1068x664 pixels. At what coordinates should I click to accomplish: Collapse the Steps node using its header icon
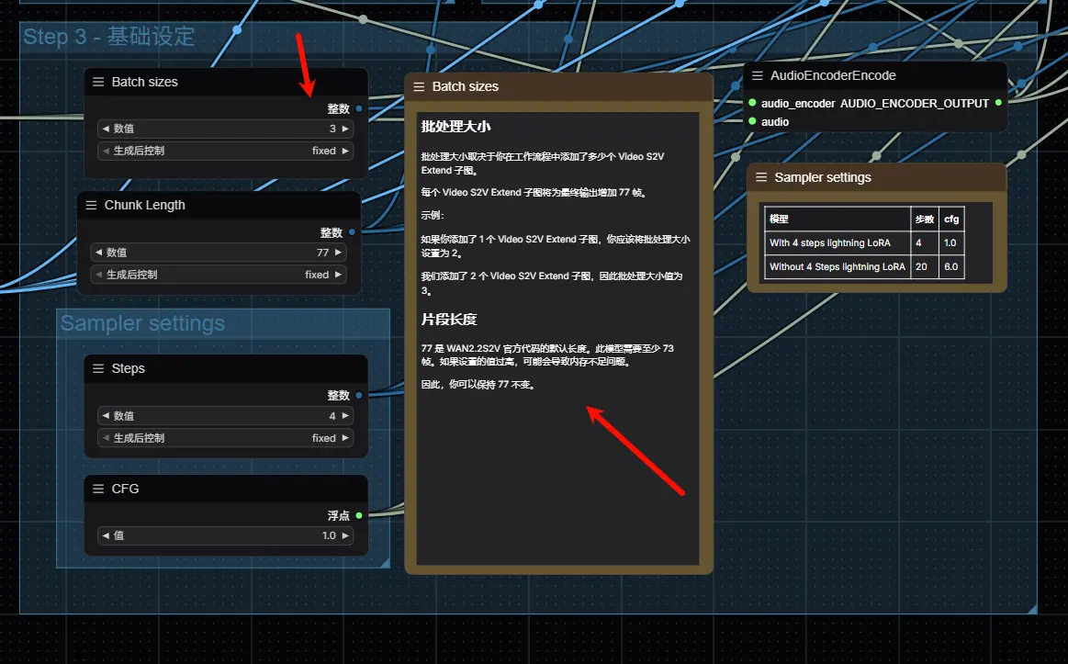pyautogui.click(x=97, y=368)
